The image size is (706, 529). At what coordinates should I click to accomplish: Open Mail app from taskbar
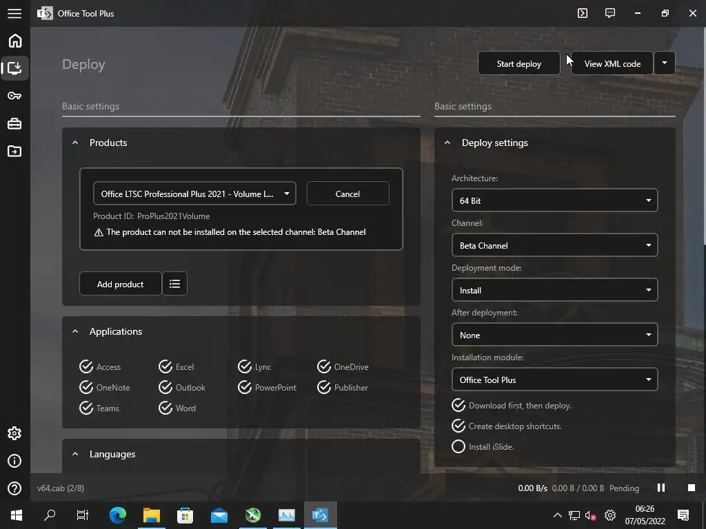pos(219,515)
